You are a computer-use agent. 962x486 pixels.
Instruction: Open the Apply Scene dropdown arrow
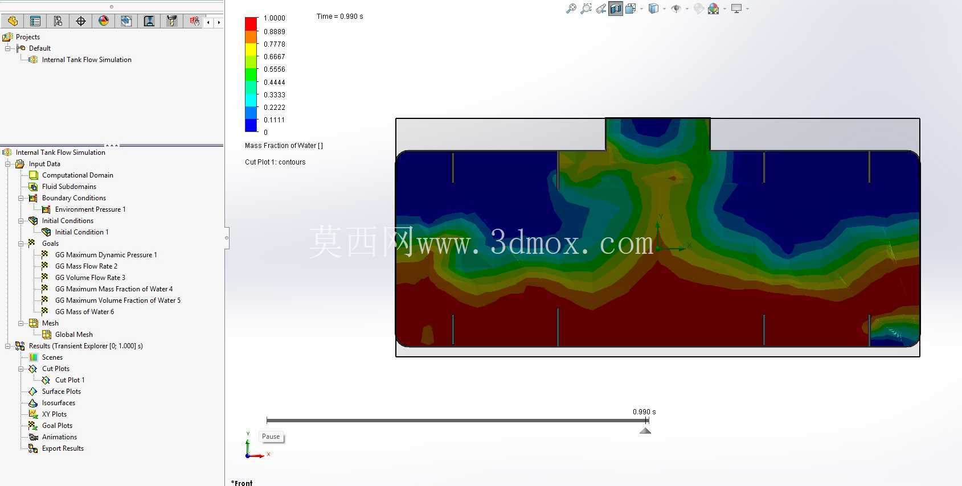pyautogui.click(x=724, y=9)
